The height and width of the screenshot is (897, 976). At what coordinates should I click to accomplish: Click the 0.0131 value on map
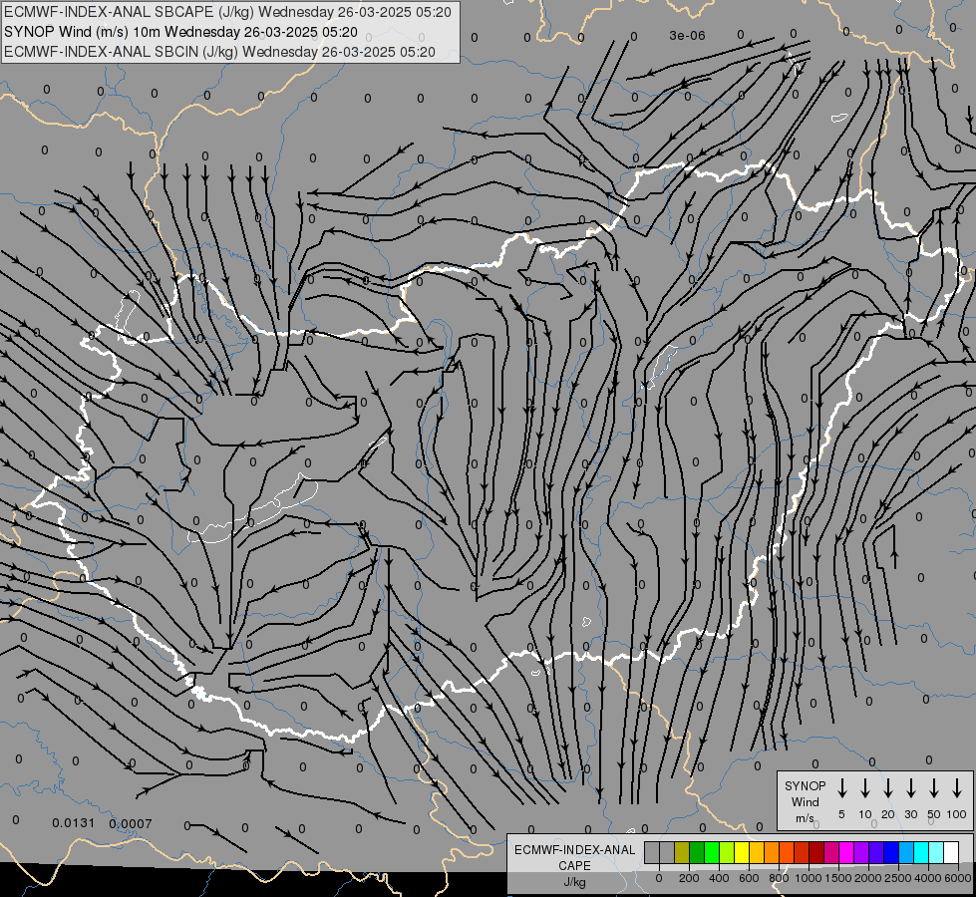coord(74,823)
